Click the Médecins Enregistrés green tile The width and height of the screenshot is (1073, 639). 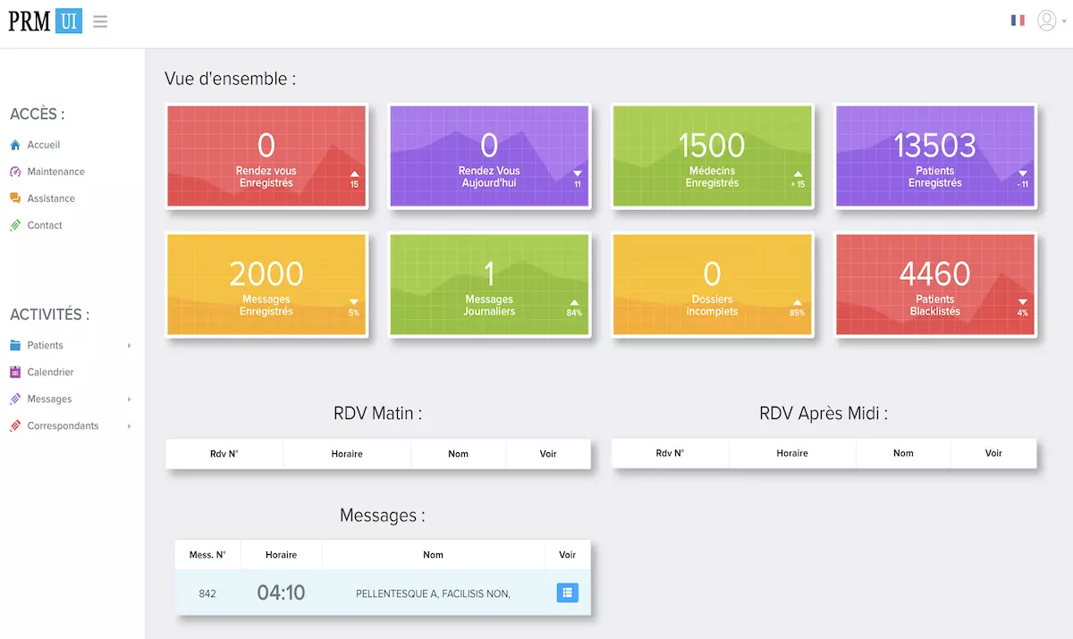(712, 156)
